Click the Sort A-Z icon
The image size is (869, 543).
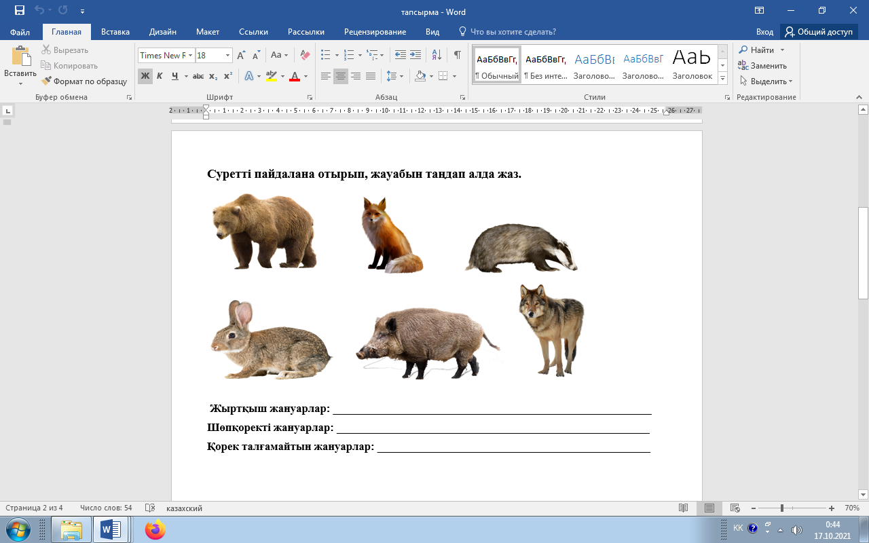click(437, 55)
